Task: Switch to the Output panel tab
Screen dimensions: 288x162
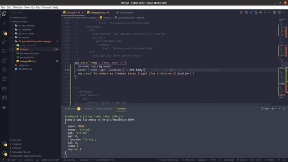Action: (88, 109)
